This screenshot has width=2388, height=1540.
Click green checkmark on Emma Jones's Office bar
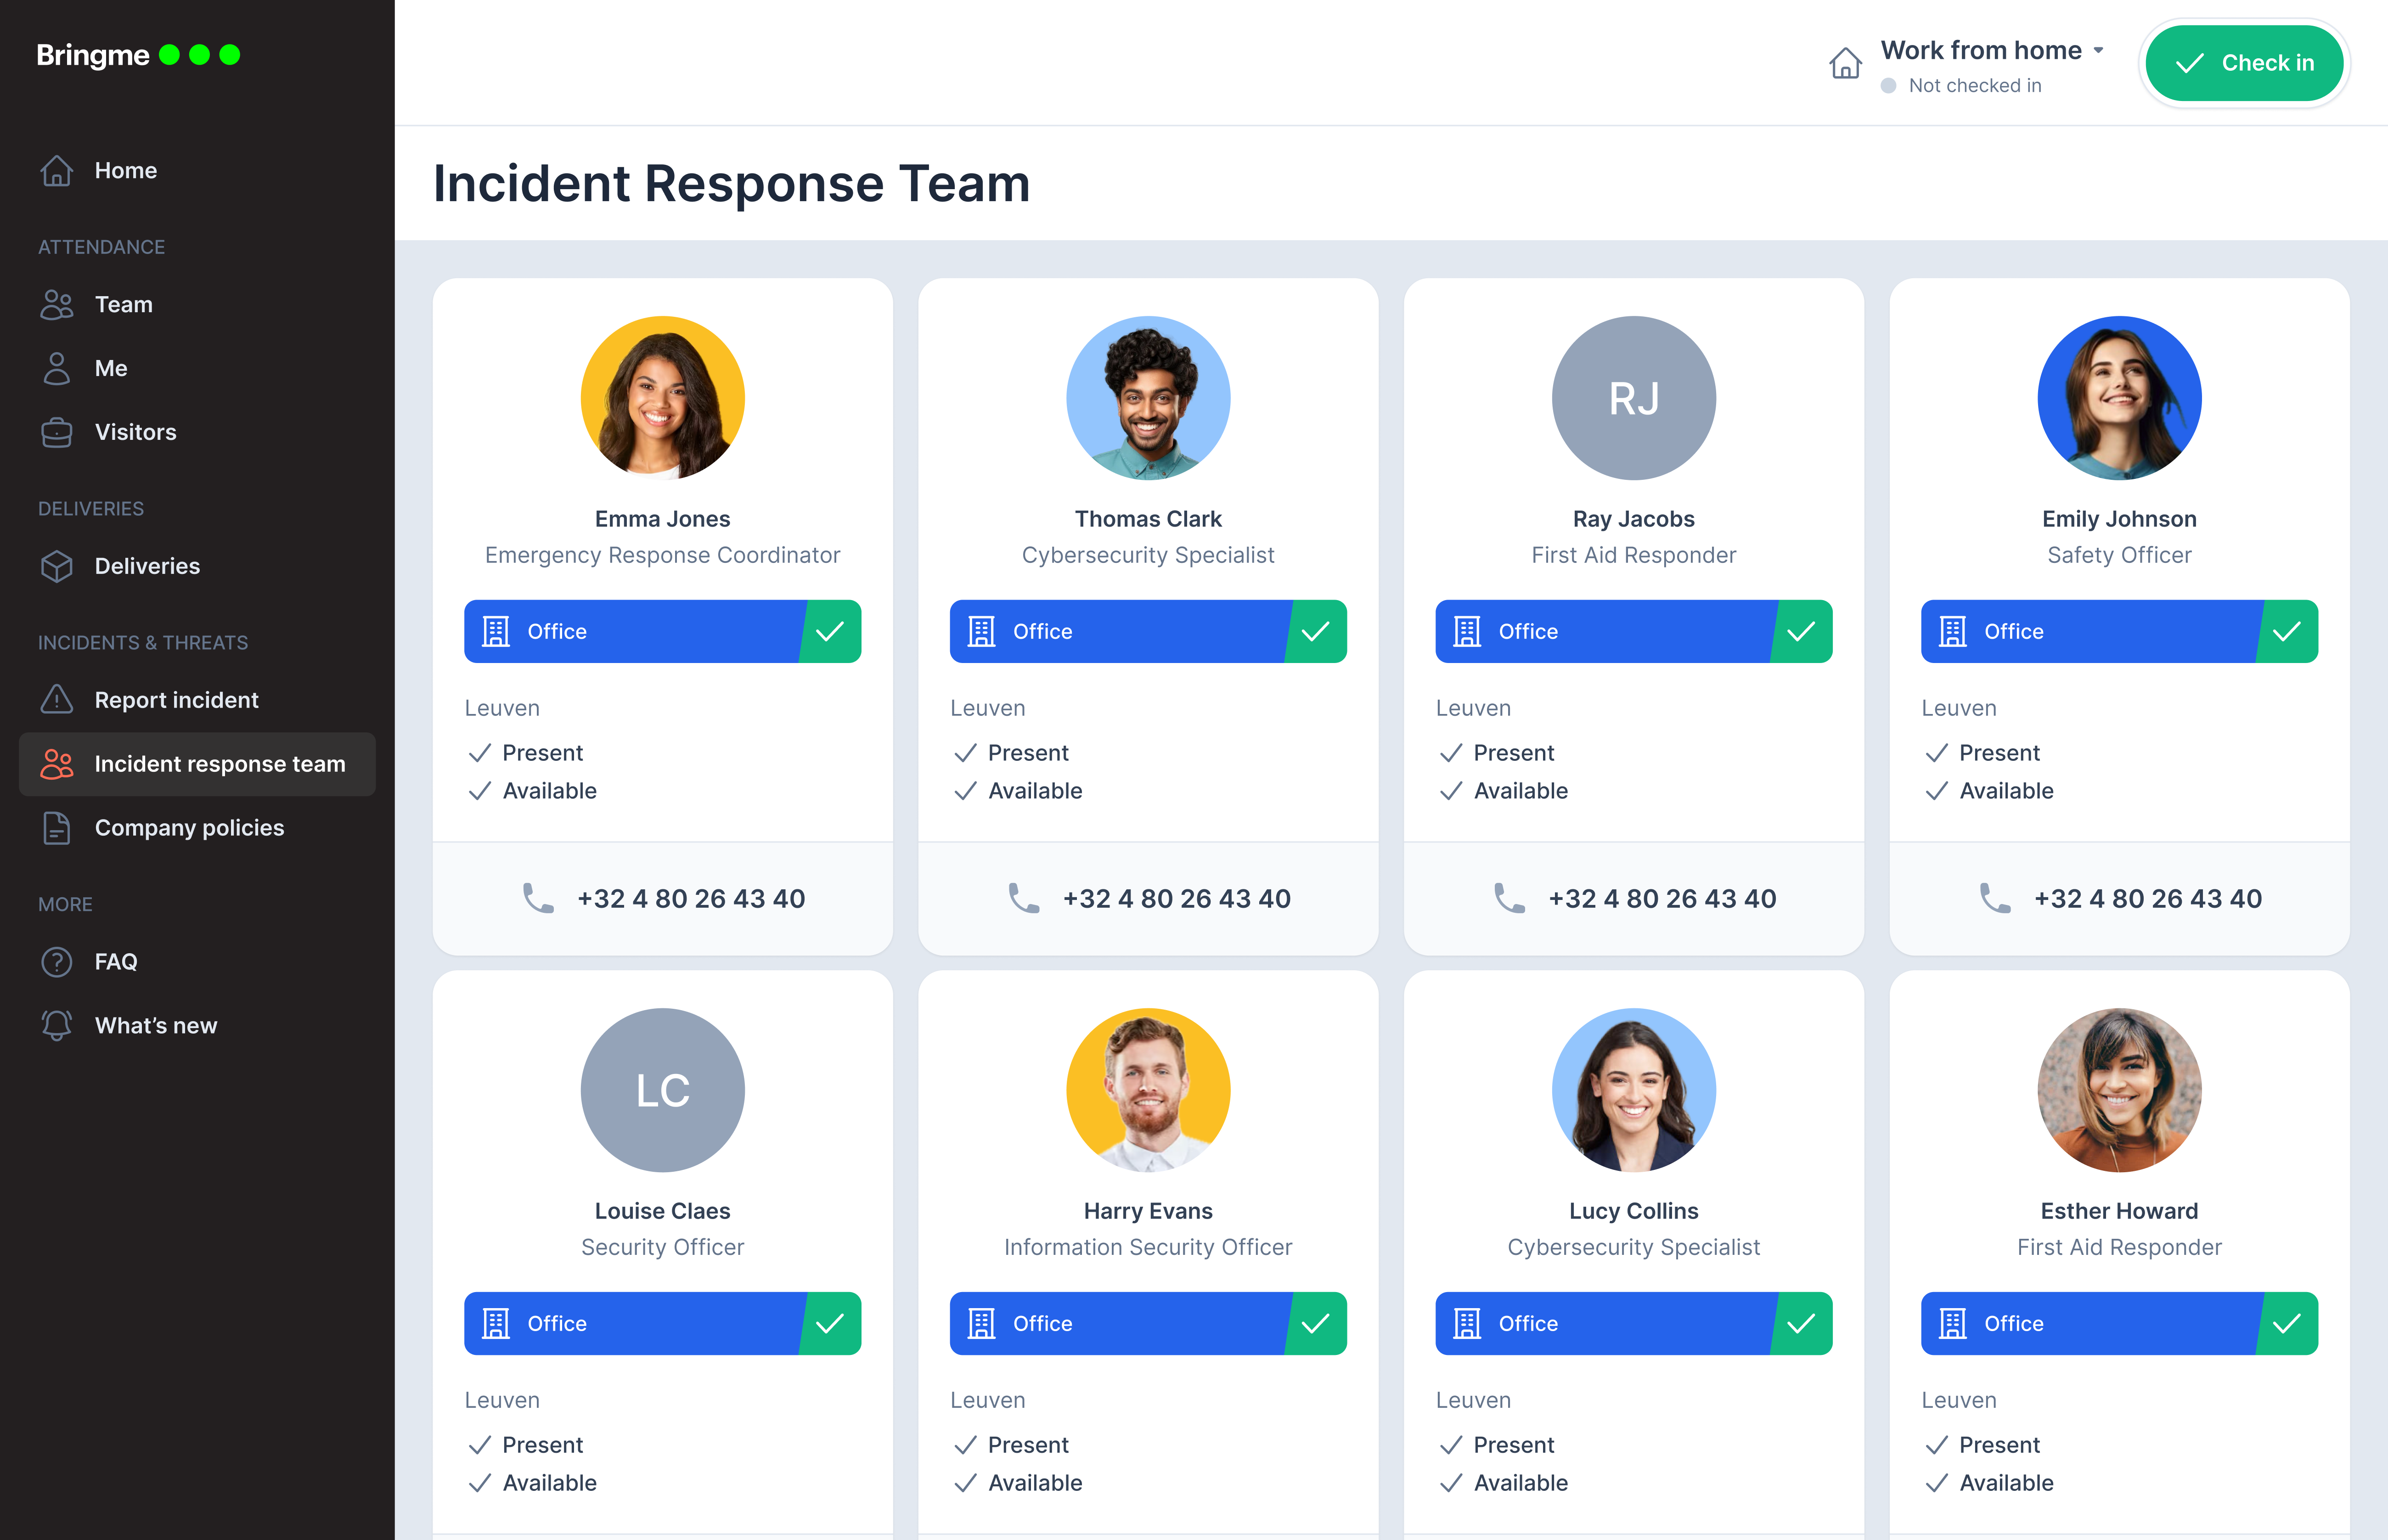point(830,632)
